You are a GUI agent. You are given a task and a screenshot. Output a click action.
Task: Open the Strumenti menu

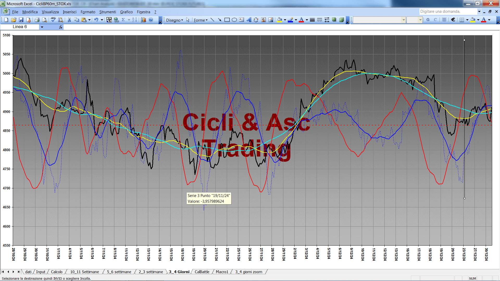[108, 12]
